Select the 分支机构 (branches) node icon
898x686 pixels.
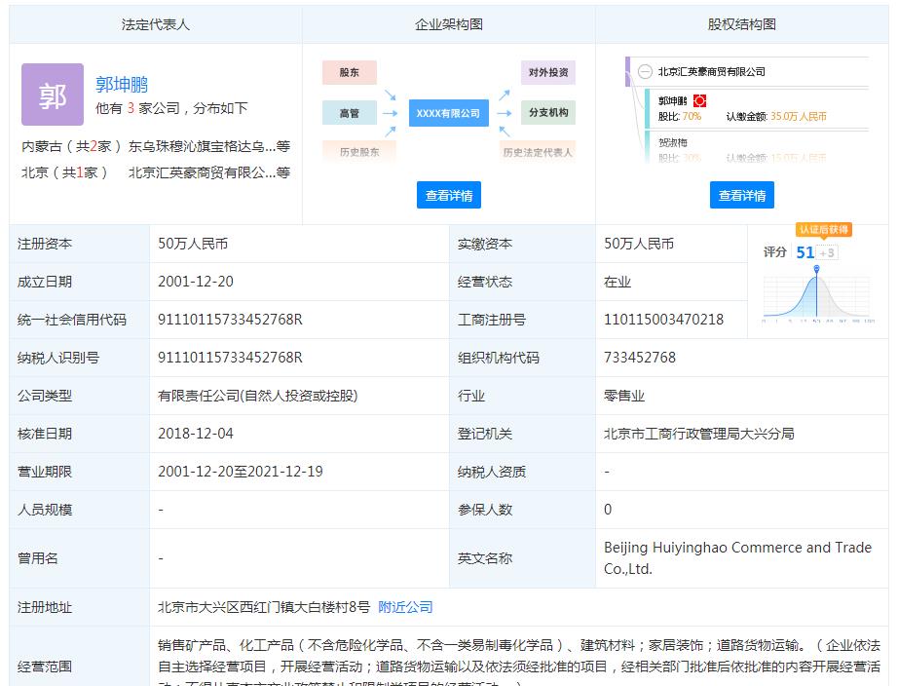[546, 112]
